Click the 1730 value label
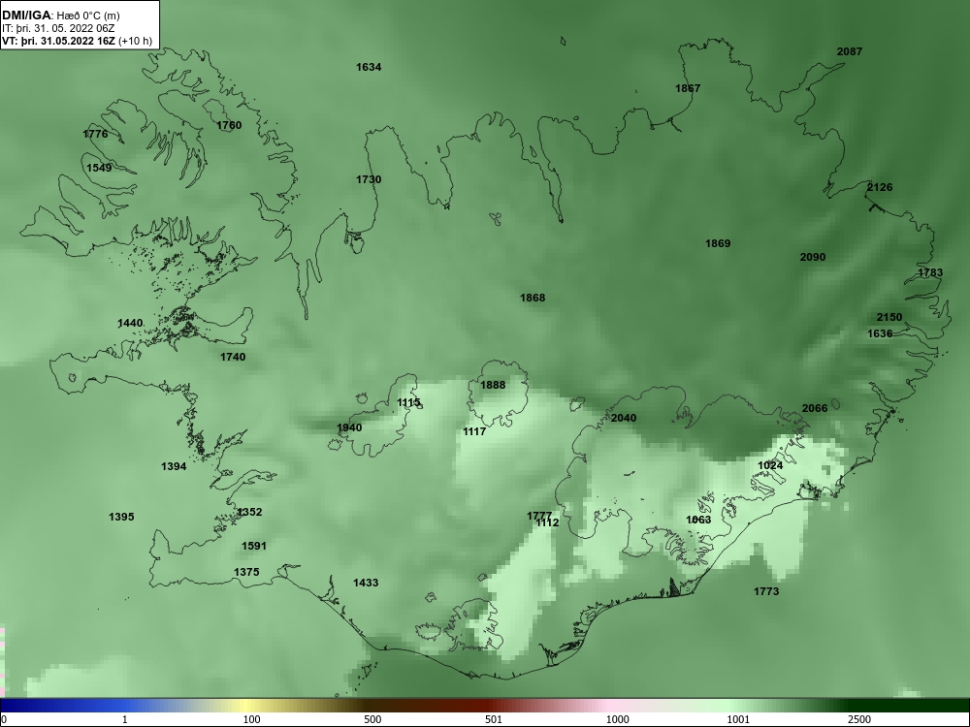The height and width of the screenshot is (727, 970). tap(369, 180)
